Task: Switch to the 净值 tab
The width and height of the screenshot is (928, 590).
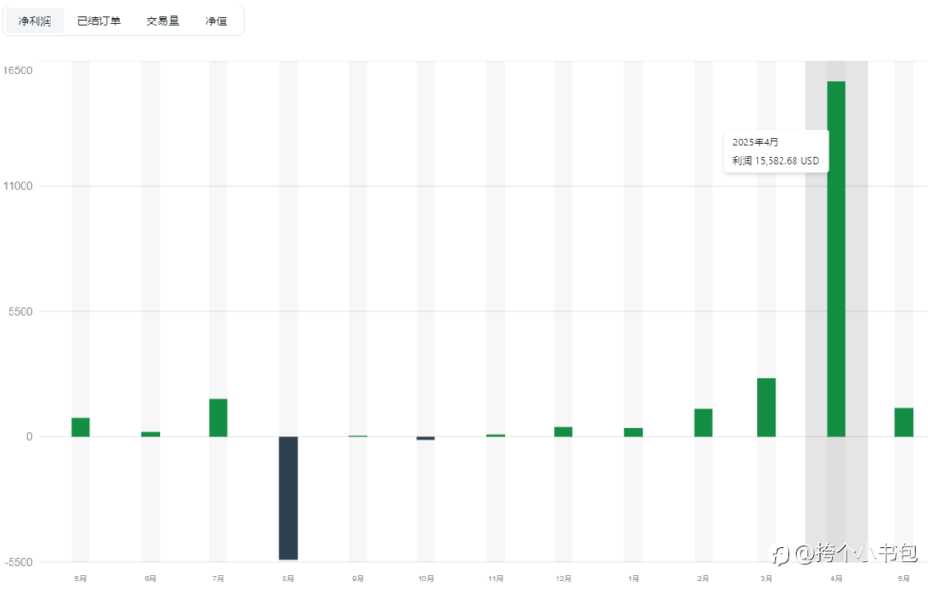Action: click(x=216, y=21)
